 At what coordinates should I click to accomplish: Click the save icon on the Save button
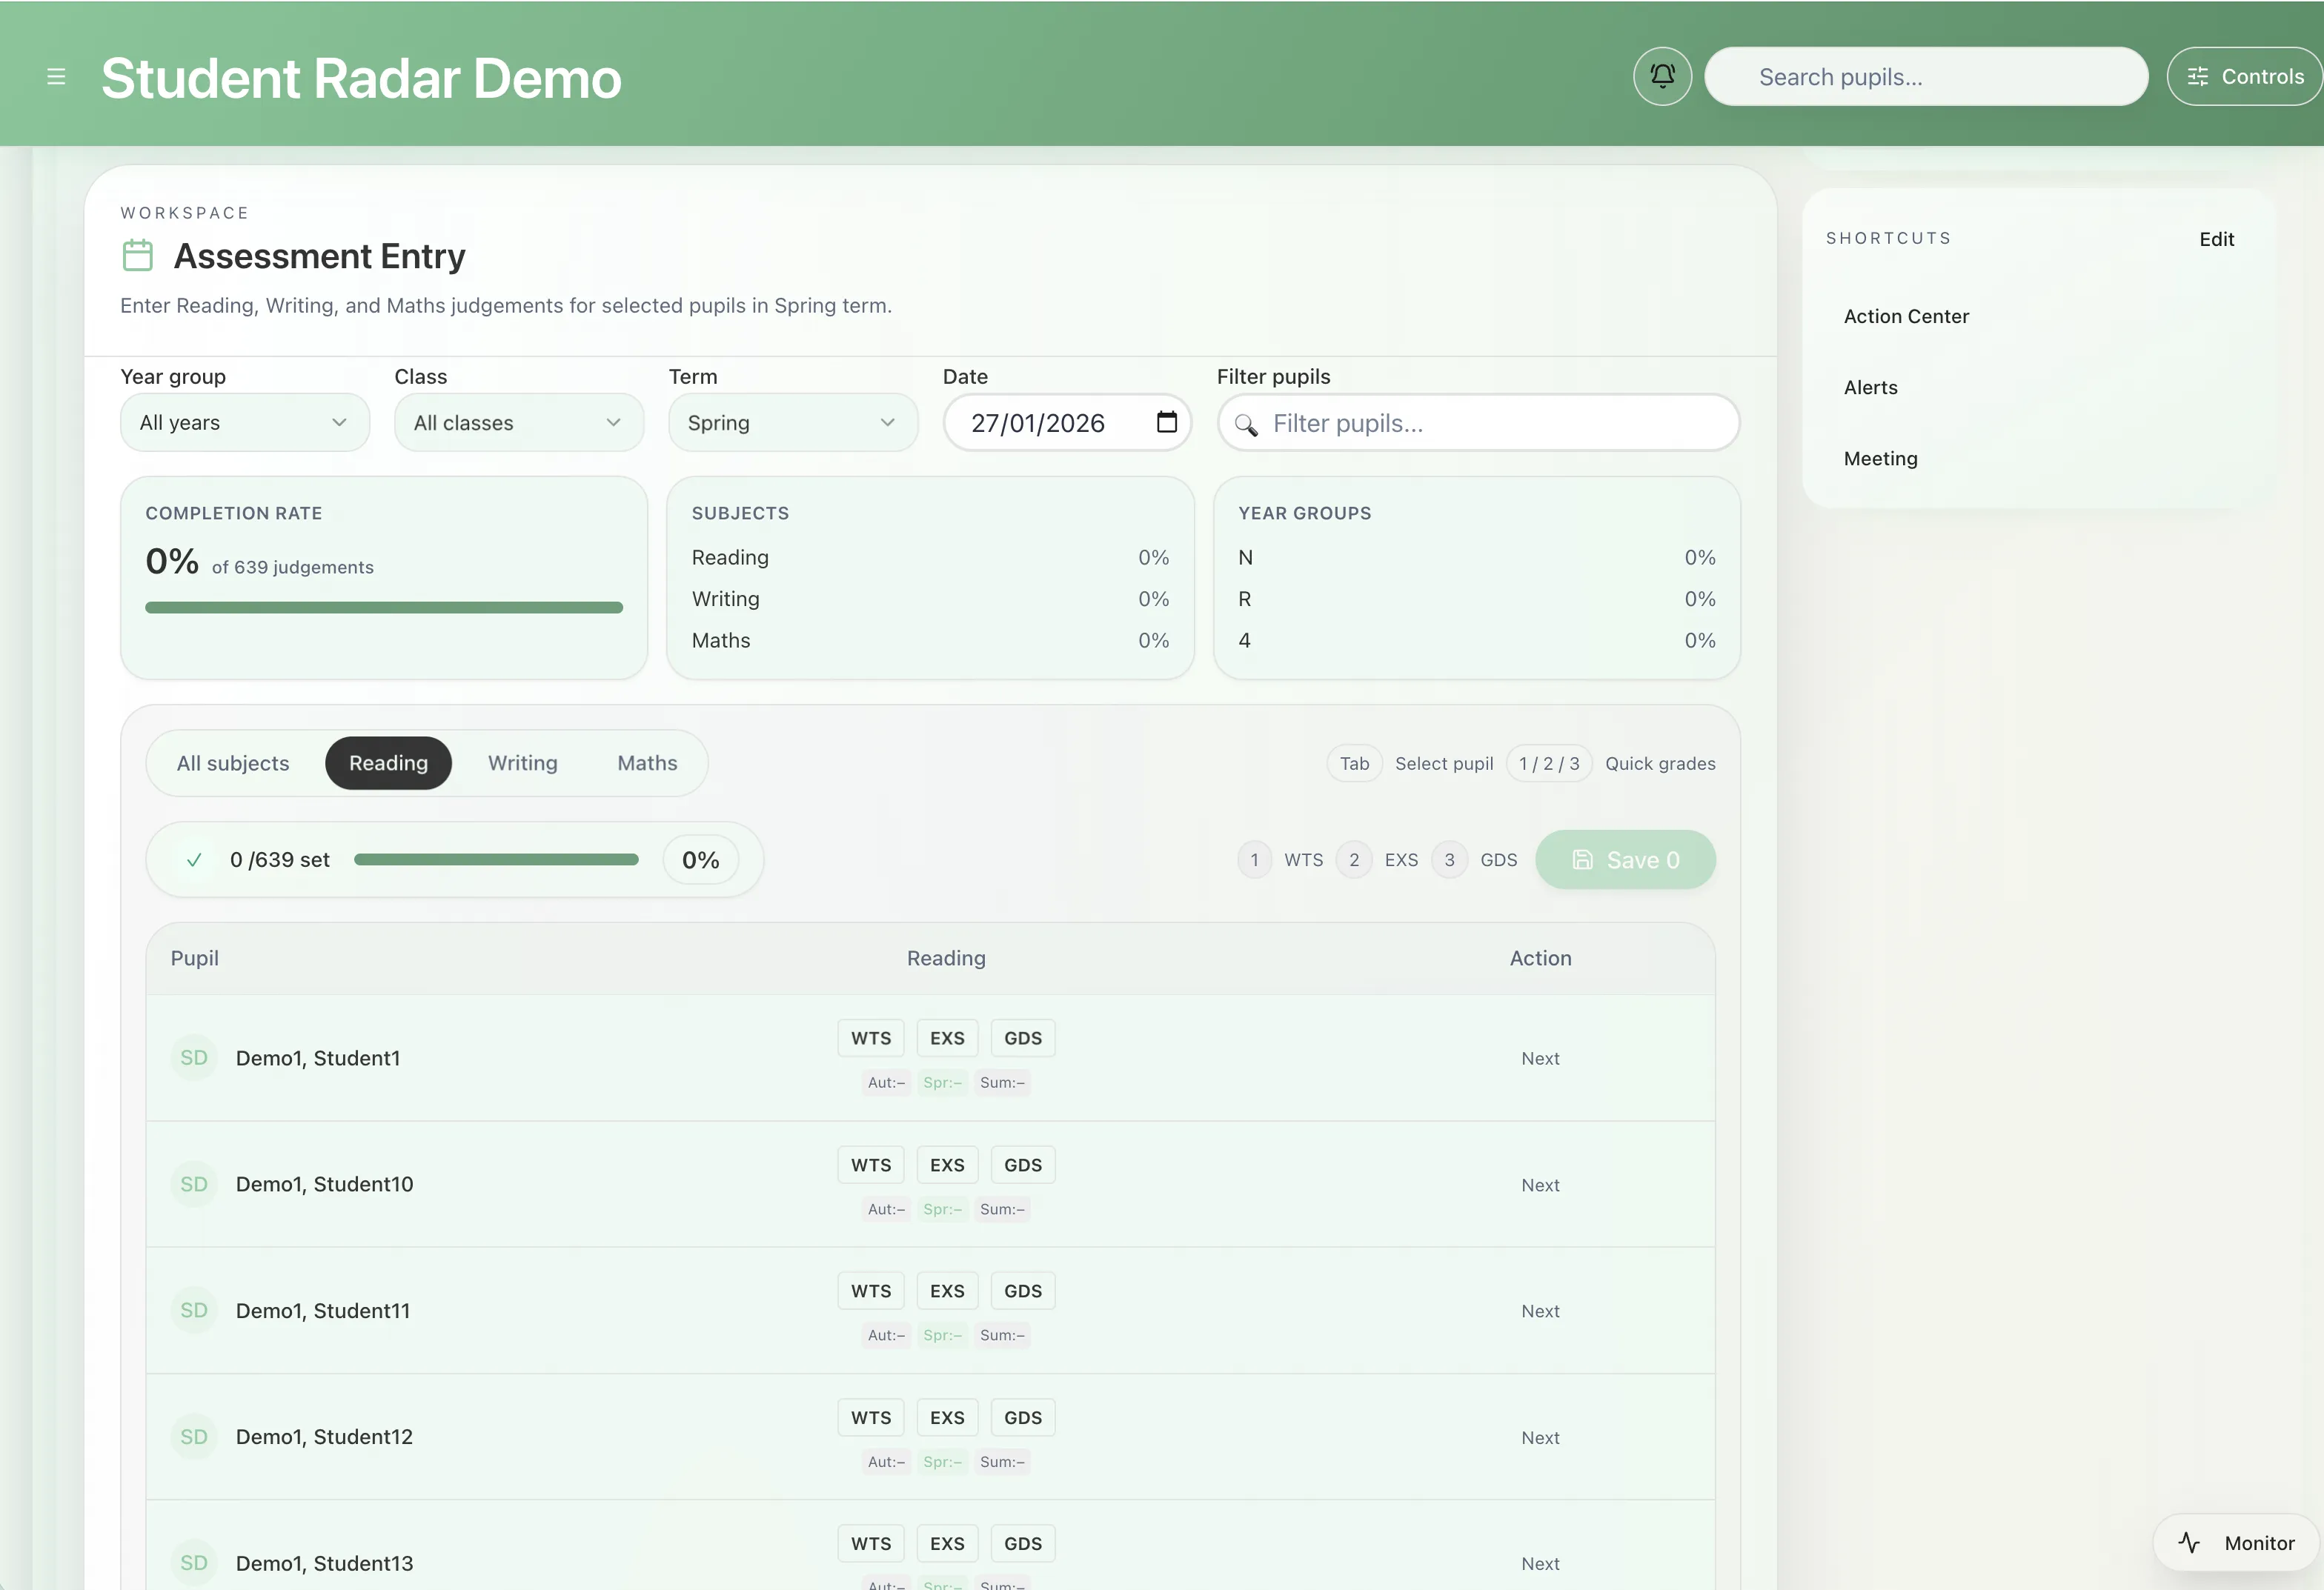pyautogui.click(x=1583, y=859)
